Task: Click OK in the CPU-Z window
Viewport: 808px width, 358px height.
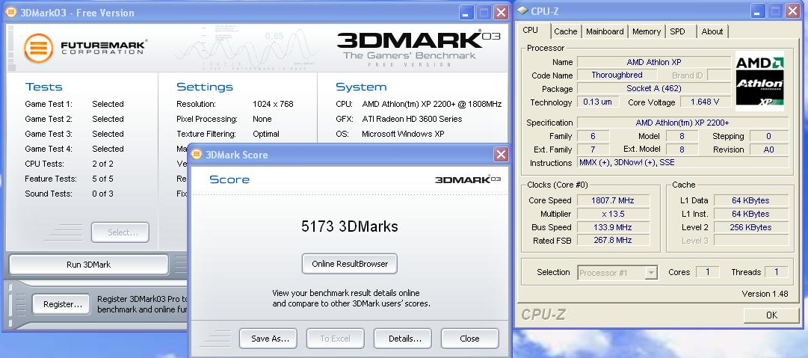Action: [771, 315]
